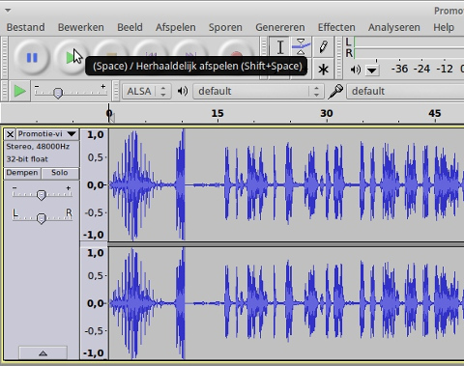Screen dimensions: 464x366
Task: Open the Afspelen menu
Action: coord(176,27)
